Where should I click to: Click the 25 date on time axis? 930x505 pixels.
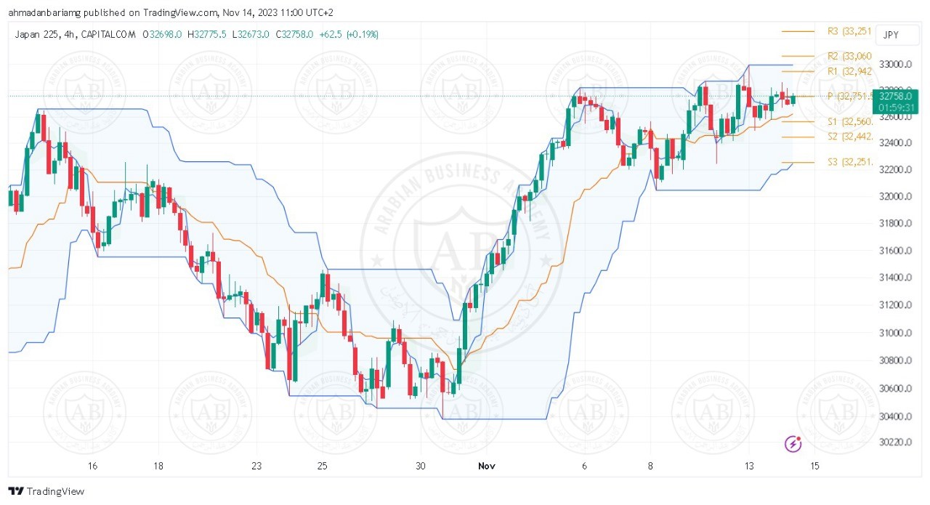coord(323,466)
